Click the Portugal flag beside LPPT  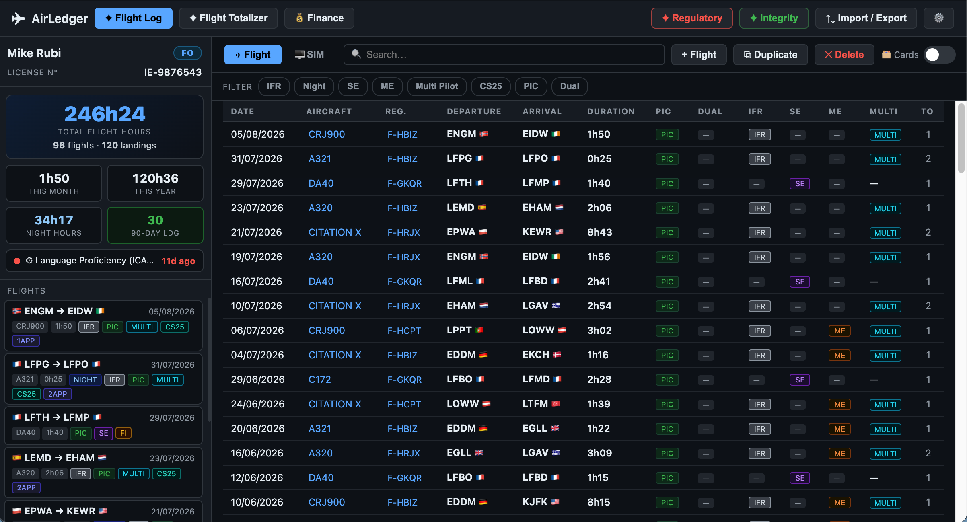click(479, 330)
